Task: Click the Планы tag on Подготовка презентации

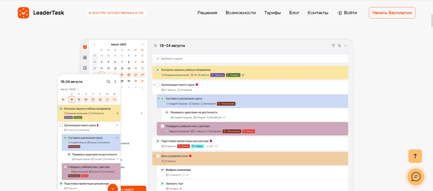Action: 197,146
